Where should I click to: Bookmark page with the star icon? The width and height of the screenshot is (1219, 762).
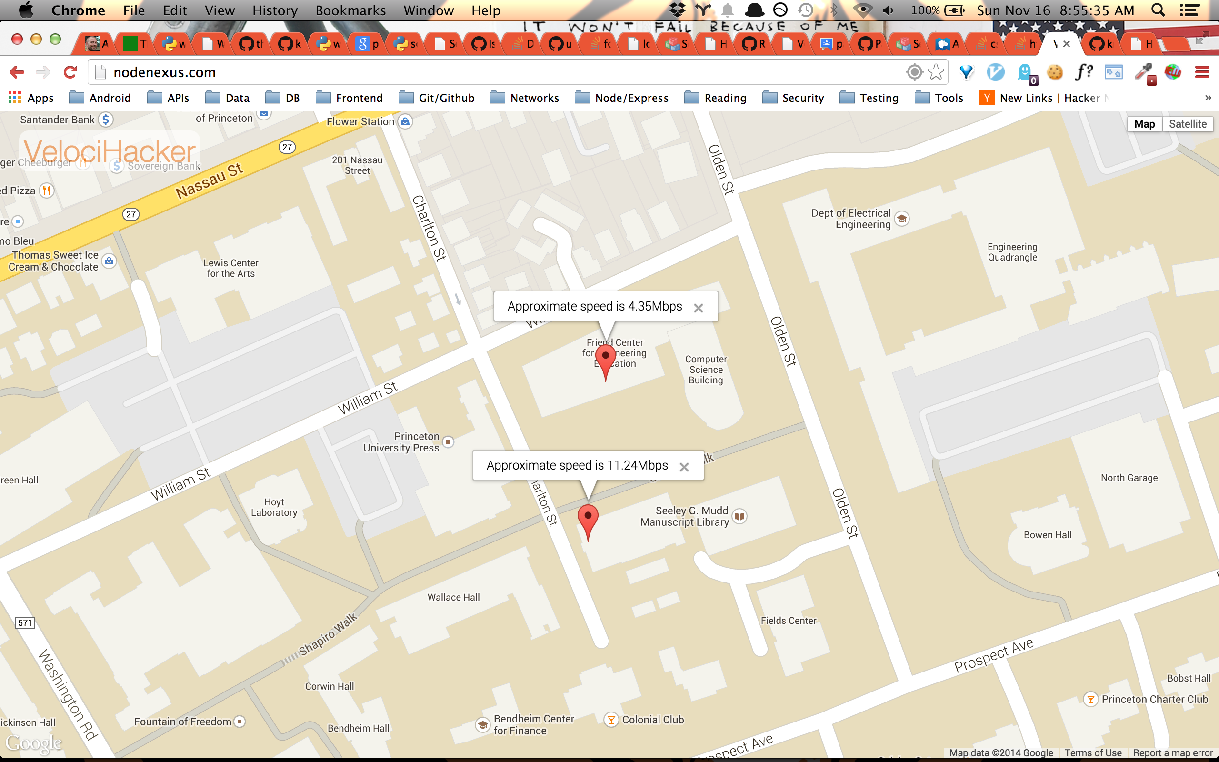click(x=936, y=72)
